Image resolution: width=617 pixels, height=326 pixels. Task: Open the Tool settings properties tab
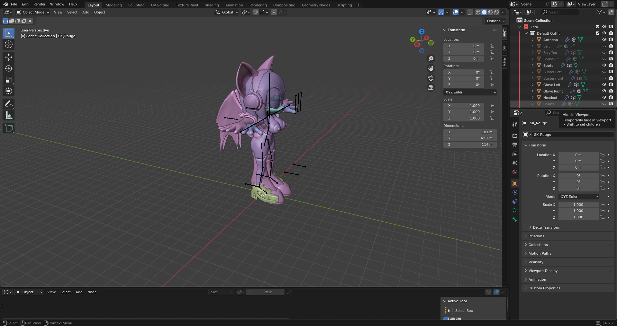pos(515,124)
